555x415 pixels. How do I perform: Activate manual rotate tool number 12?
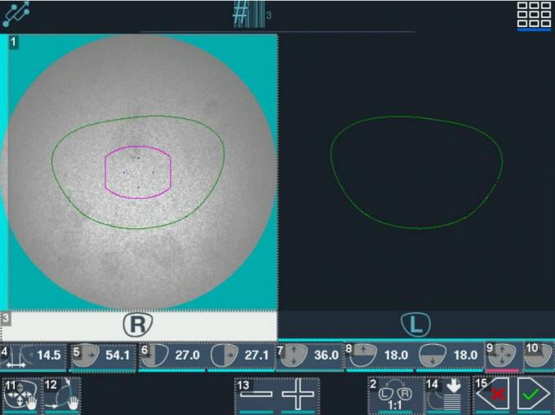pyautogui.click(x=61, y=395)
